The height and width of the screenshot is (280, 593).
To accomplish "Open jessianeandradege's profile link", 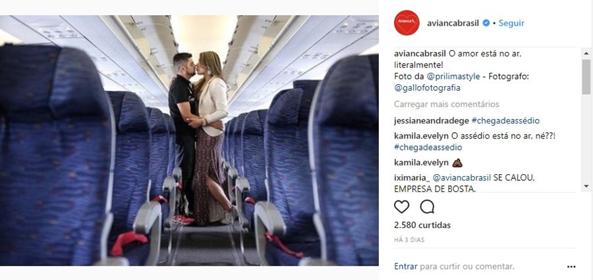I will (432, 121).
